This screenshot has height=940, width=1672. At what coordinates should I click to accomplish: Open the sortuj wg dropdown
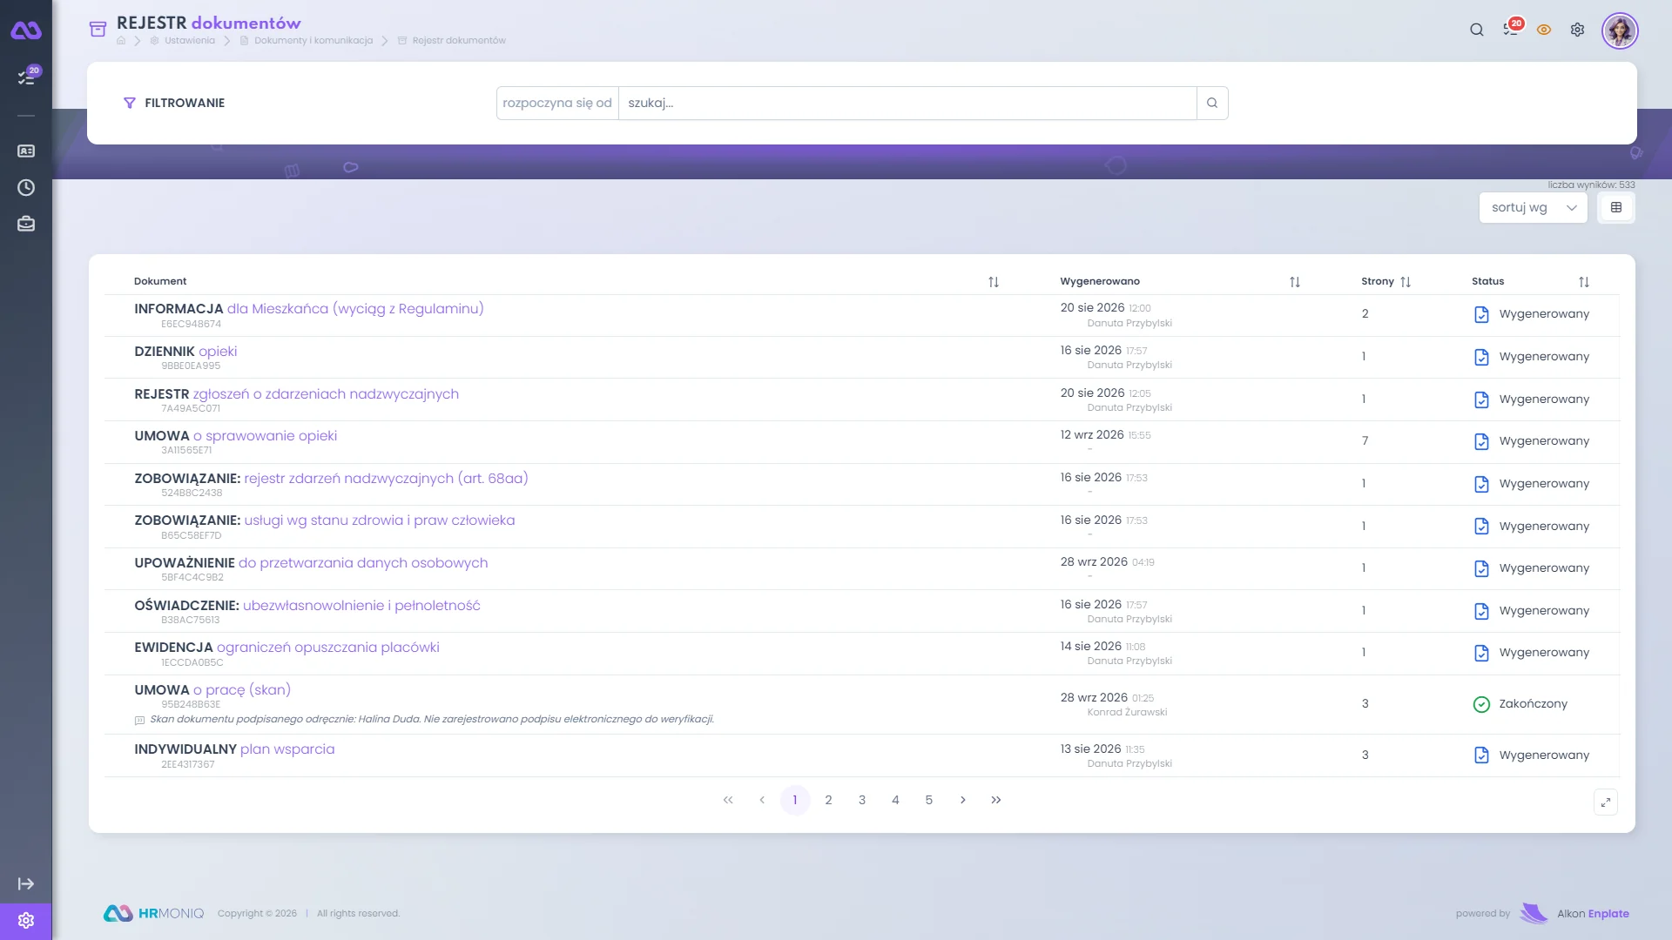click(x=1534, y=208)
